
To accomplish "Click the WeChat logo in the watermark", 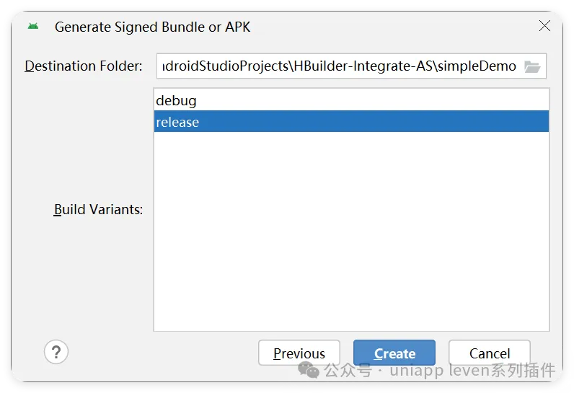I will point(308,370).
